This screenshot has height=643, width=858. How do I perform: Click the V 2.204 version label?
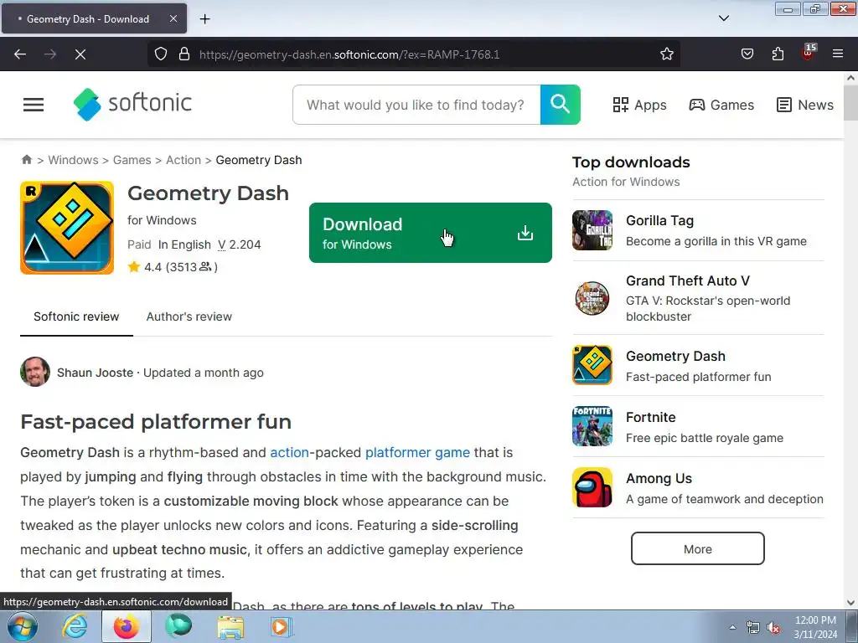239,244
